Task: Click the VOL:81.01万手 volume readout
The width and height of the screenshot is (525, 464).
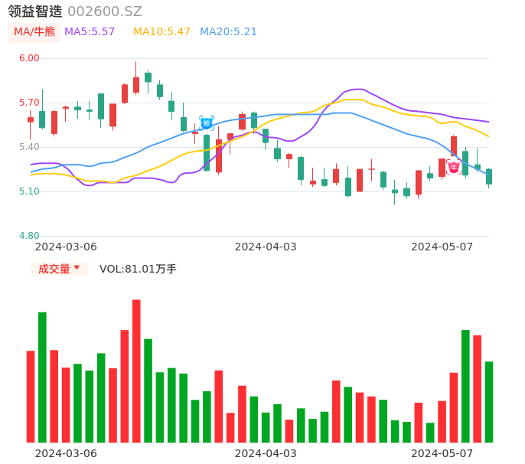Action: tap(138, 269)
